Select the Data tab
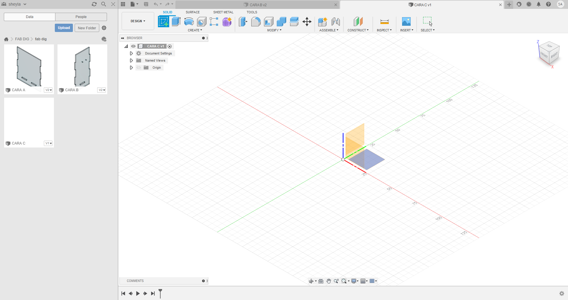The height and width of the screenshot is (300, 568). [x=30, y=17]
